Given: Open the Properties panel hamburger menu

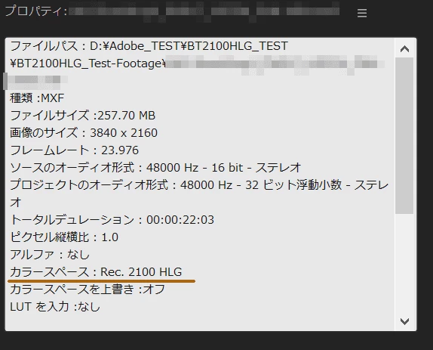Looking at the screenshot, I should (x=362, y=13).
